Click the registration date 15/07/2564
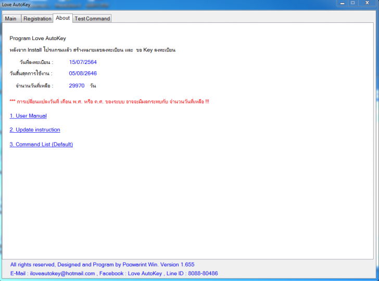379x281 pixels. tap(83, 62)
